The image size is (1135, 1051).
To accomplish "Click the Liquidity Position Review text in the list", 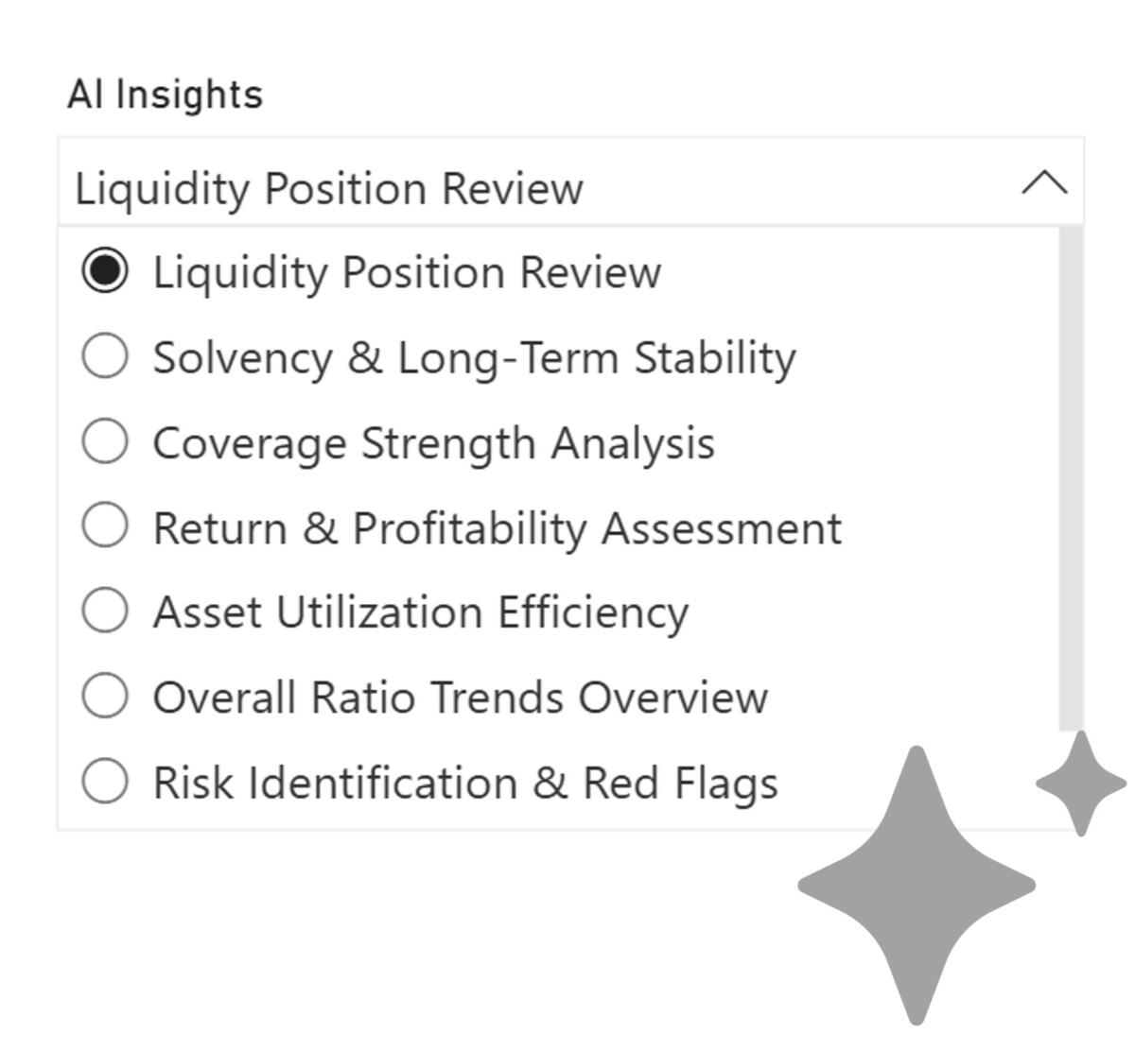I will click(407, 273).
